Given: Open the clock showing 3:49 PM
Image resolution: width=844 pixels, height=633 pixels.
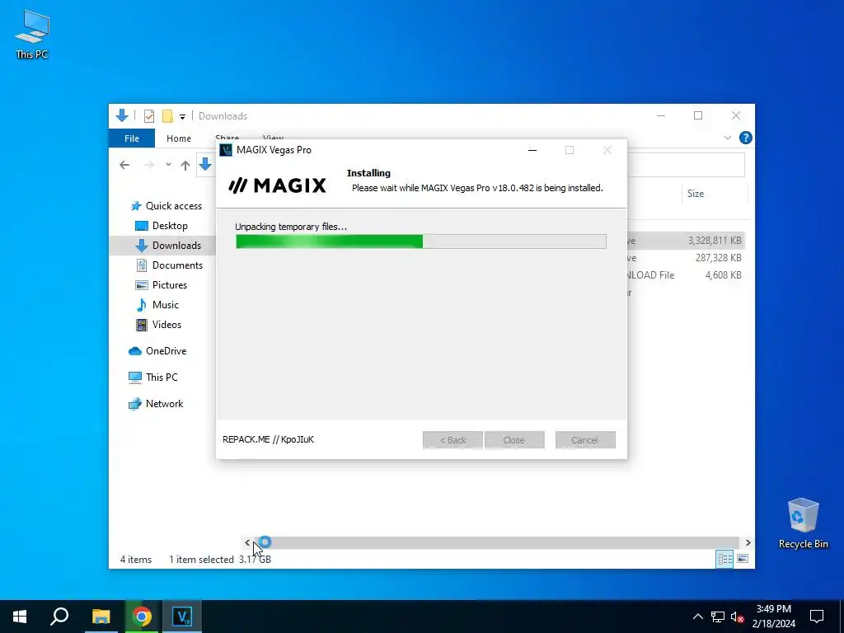Looking at the screenshot, I should [773, 617].
